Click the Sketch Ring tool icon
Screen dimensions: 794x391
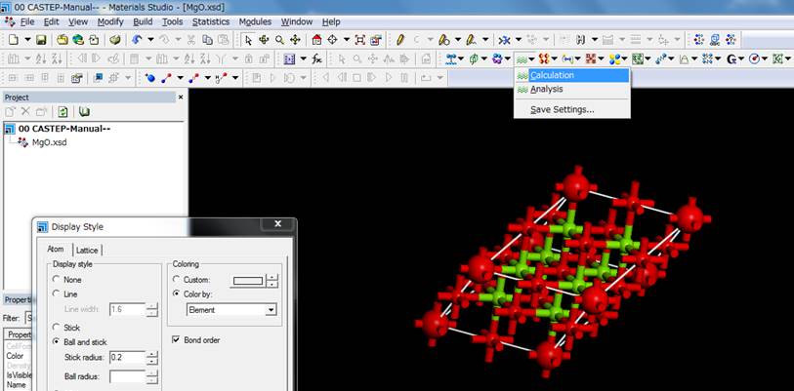click(x=444, y=39)
